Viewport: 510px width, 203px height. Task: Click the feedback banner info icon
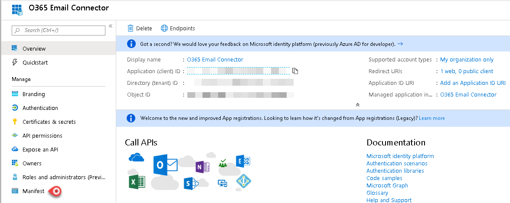pos(131,44)
